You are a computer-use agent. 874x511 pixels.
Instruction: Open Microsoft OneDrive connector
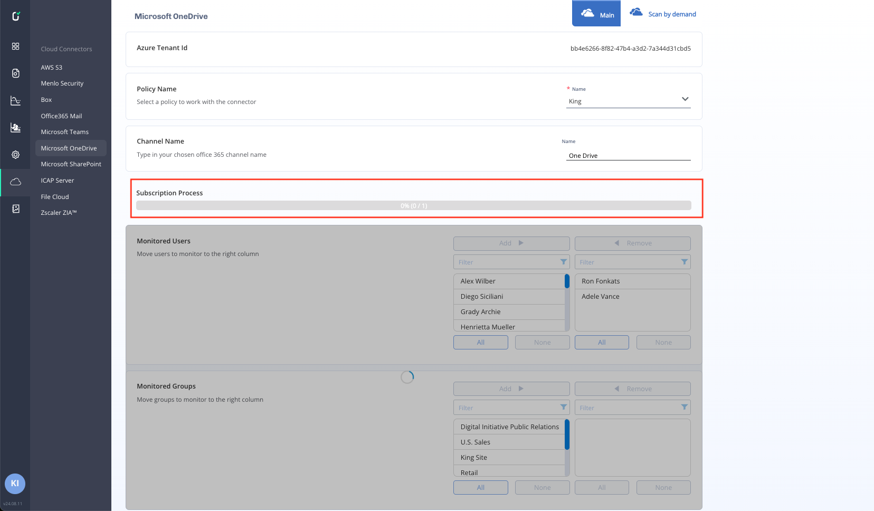click(71, 148)
